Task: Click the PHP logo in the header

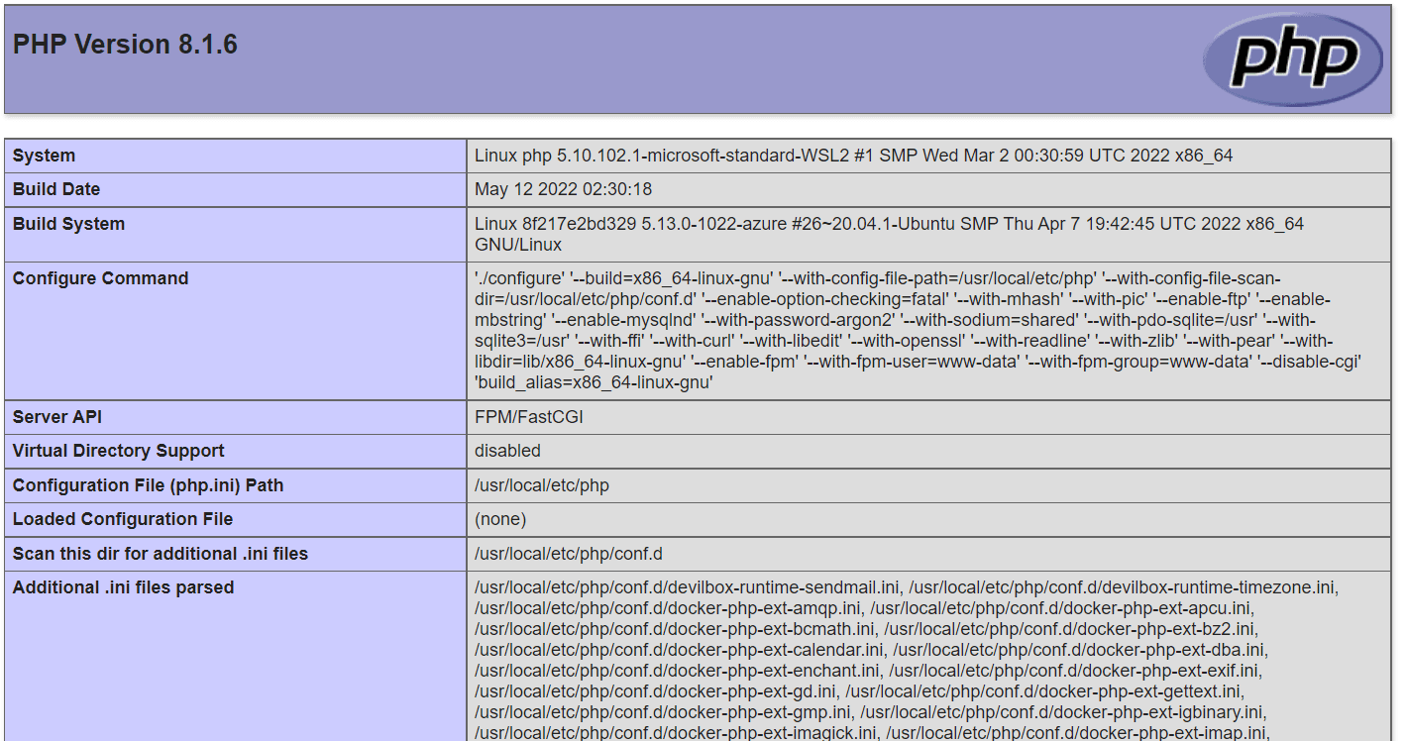Action: (x=1293, y=59)
